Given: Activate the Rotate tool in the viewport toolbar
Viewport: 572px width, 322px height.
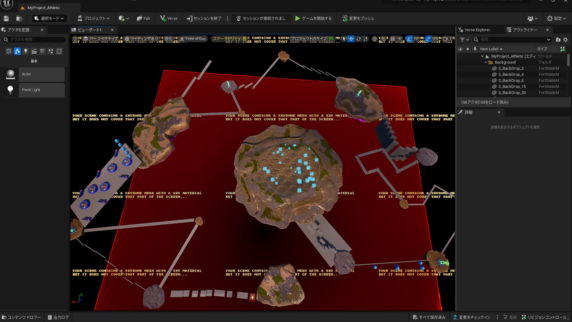Looking at the screenshot, I should pyautogui.click(x=358, y=39).
